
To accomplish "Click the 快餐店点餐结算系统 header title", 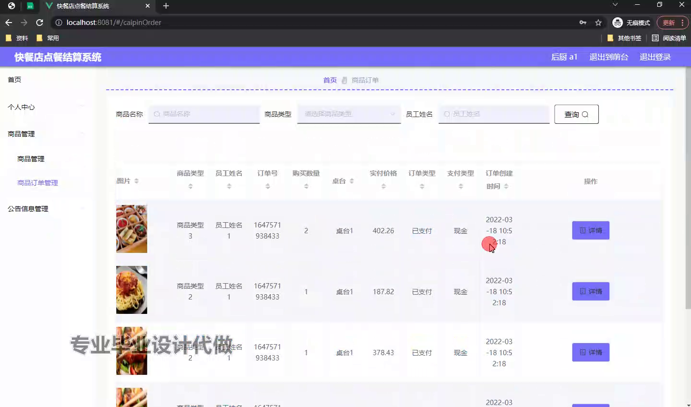I will click(x=58, y=57).
